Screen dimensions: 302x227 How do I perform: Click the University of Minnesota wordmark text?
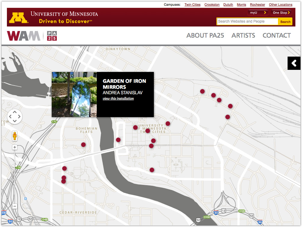pos(64,14)
